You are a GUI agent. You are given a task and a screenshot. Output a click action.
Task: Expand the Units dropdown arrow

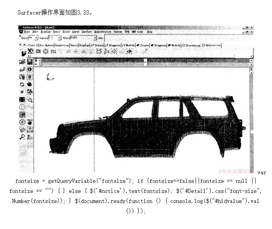tap(36, 38)
